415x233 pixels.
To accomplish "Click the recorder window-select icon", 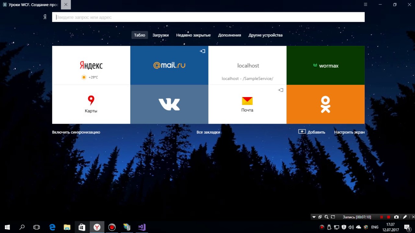I will coord(320,217).
